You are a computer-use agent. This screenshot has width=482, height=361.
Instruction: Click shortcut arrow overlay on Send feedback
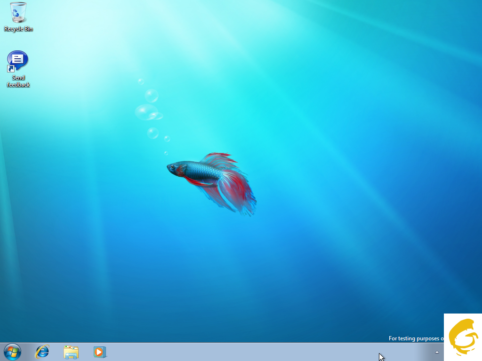11,69
